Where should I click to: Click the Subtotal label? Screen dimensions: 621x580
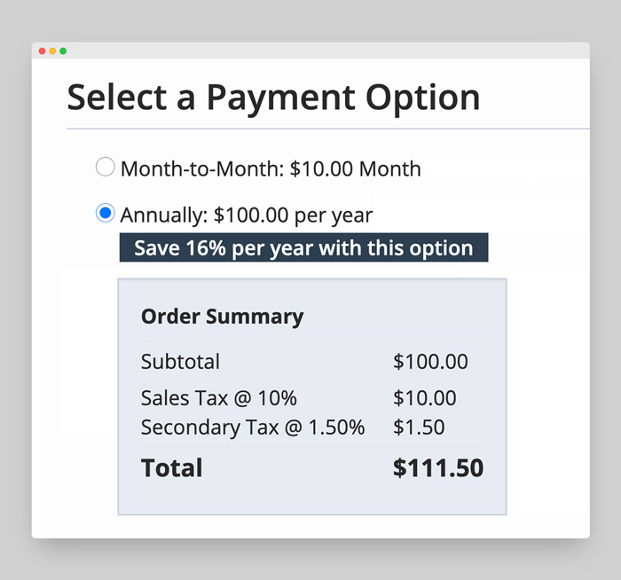(x=180, y=362)
